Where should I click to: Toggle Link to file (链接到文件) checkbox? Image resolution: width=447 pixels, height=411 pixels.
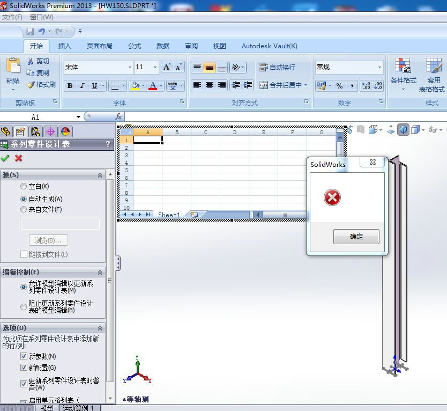pos(24,254)
